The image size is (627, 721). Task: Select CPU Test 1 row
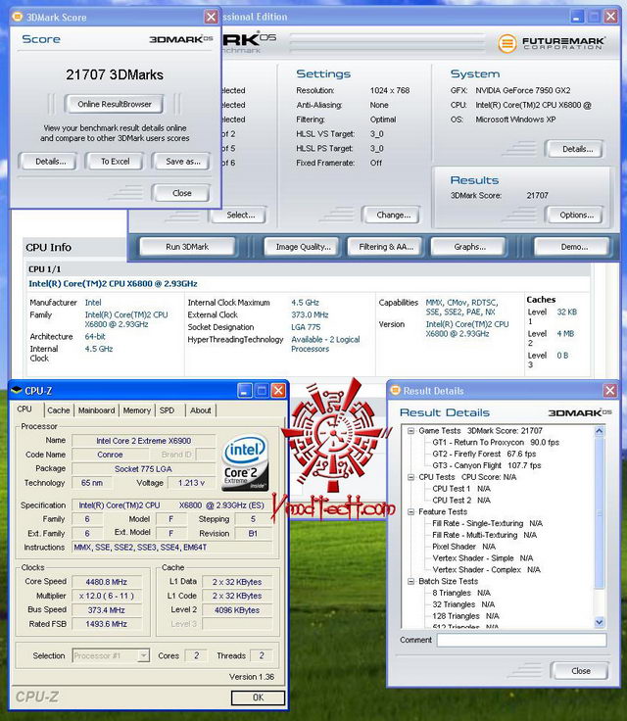460,488
